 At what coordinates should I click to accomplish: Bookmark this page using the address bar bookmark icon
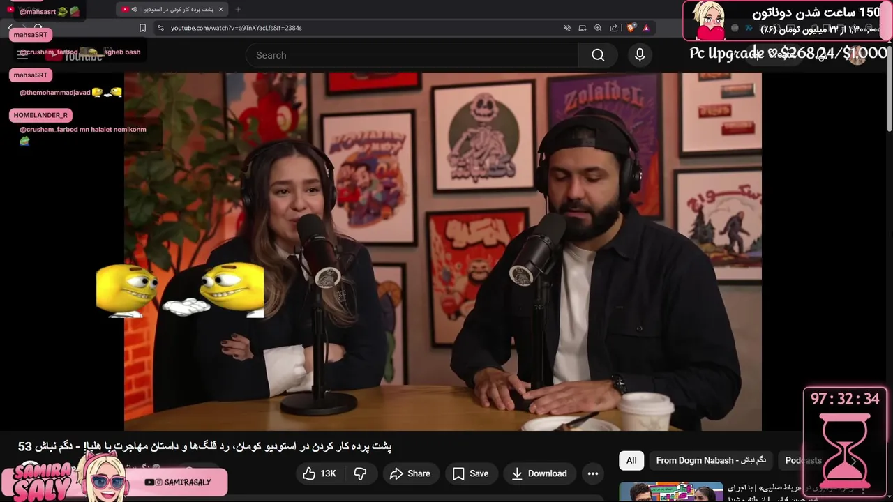click(142, 28)
